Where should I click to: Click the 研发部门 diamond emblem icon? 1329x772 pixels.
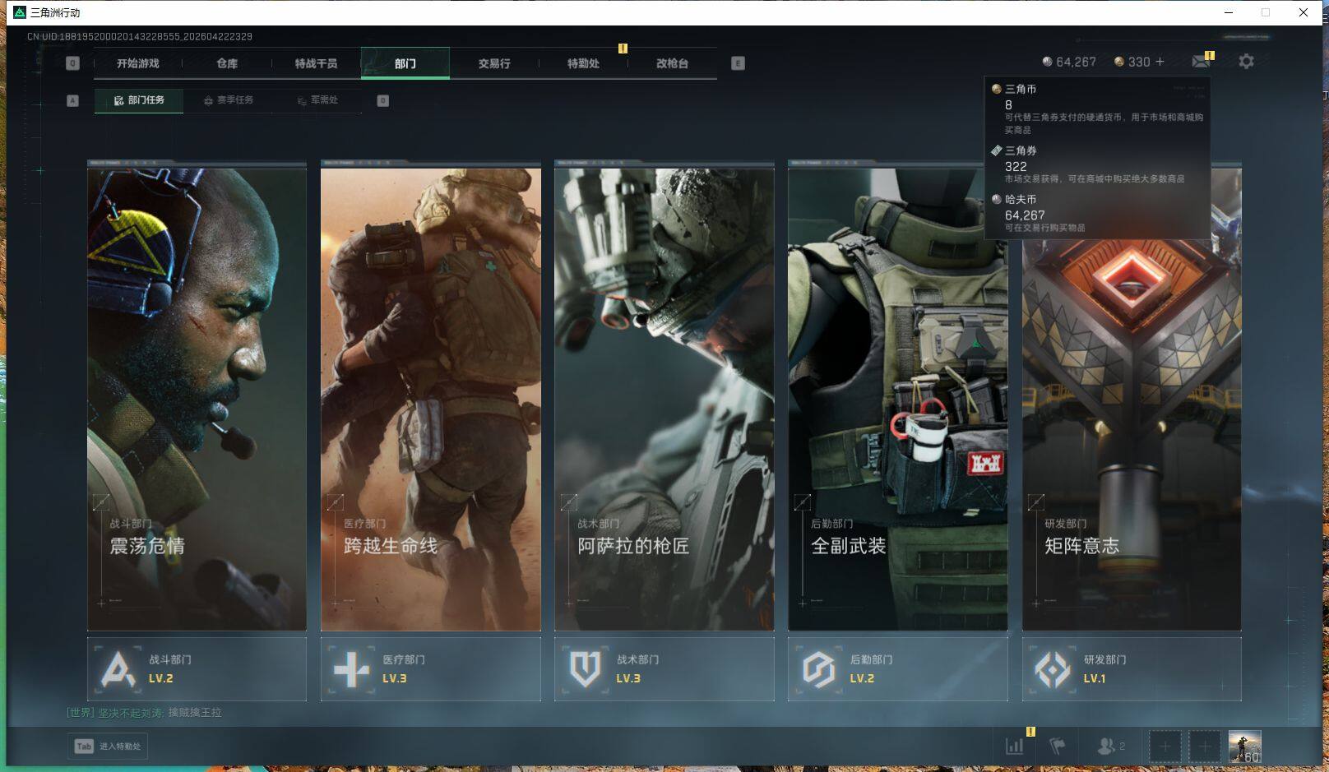pos(1052,669)
